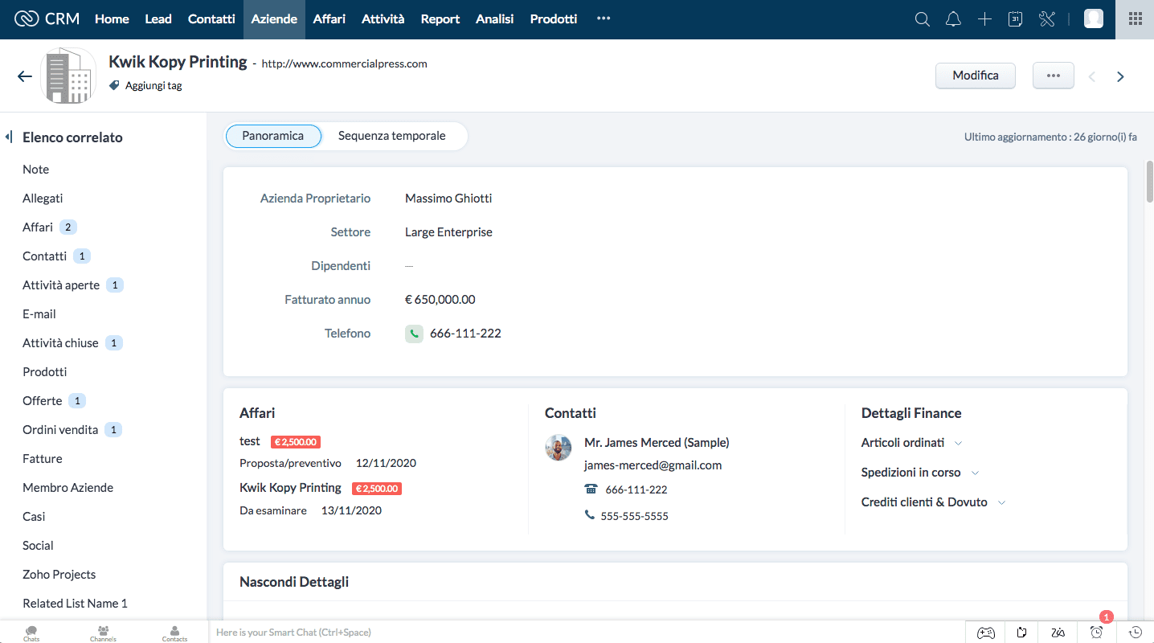
Task: Click the Smart Chat input field
Action: 587,633
